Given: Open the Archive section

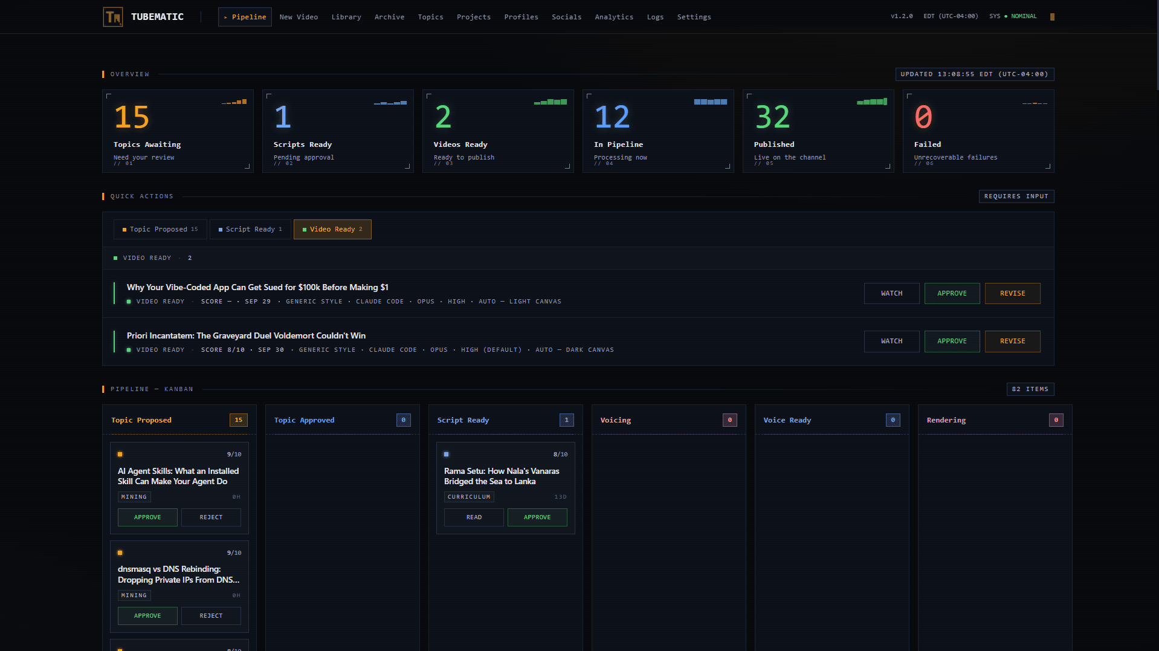Looking at the screenshot, I should (389, 17).
